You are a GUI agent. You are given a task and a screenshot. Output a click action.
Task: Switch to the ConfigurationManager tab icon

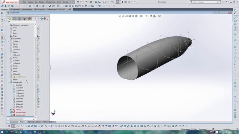[x=19, y=19]
